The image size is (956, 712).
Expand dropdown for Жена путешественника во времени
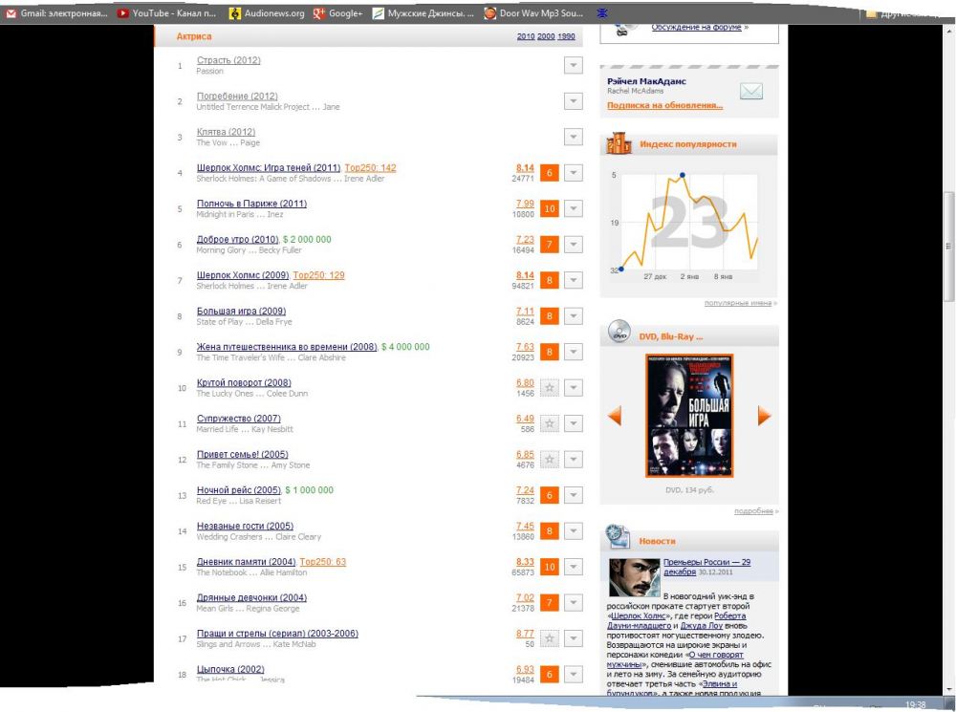coord(573,352)
